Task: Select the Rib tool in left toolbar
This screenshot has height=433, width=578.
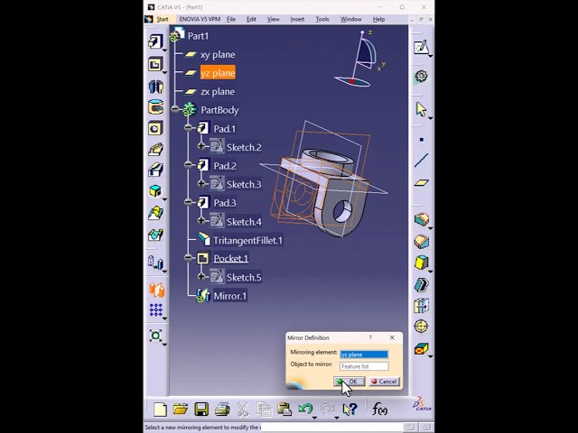Action: click(x=155, y=150)
